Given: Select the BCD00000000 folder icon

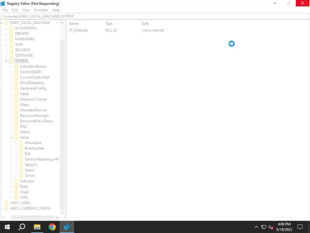Looking at the screenshot, I should 11,28.
